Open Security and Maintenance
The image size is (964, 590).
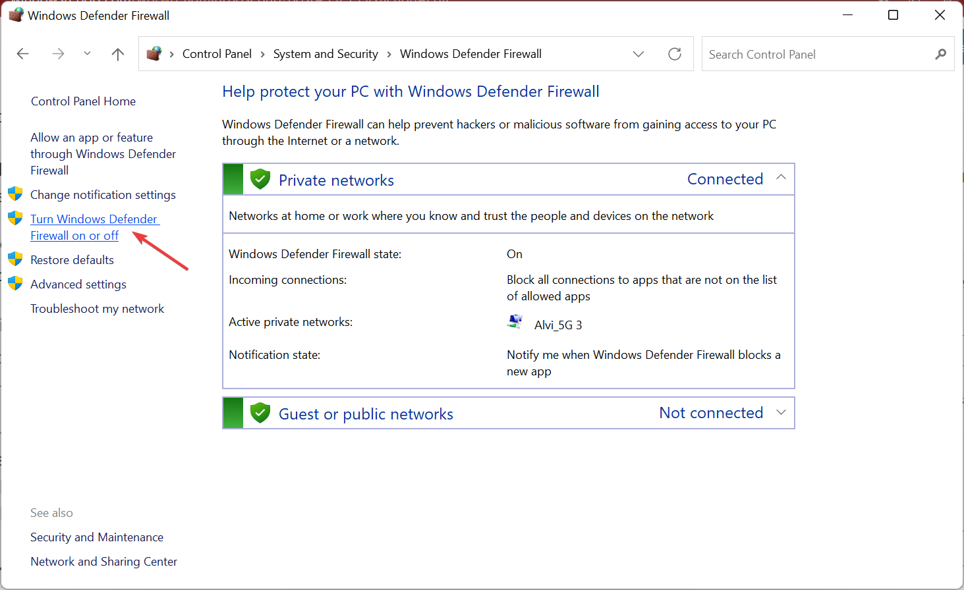click(97, 537)
